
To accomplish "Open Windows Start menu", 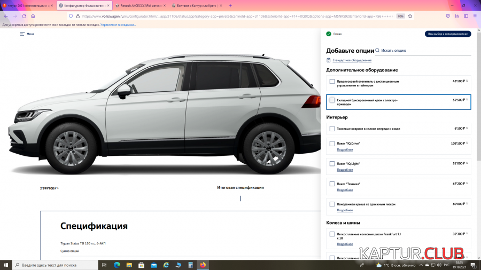I will 6,265.
